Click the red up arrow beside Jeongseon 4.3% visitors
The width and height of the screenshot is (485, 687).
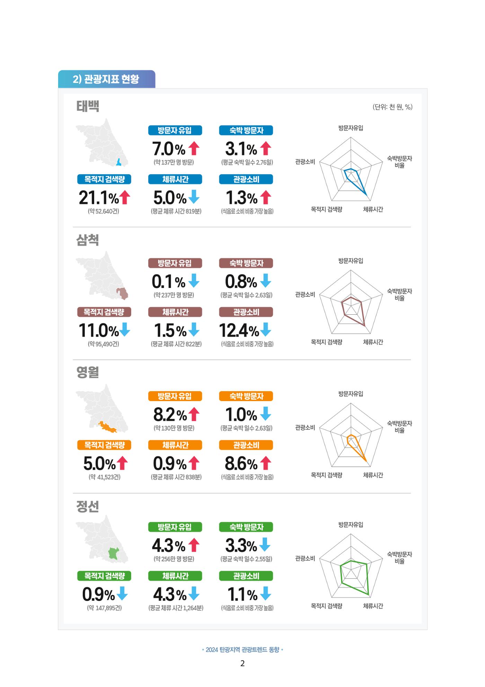[x=194, y=545]
